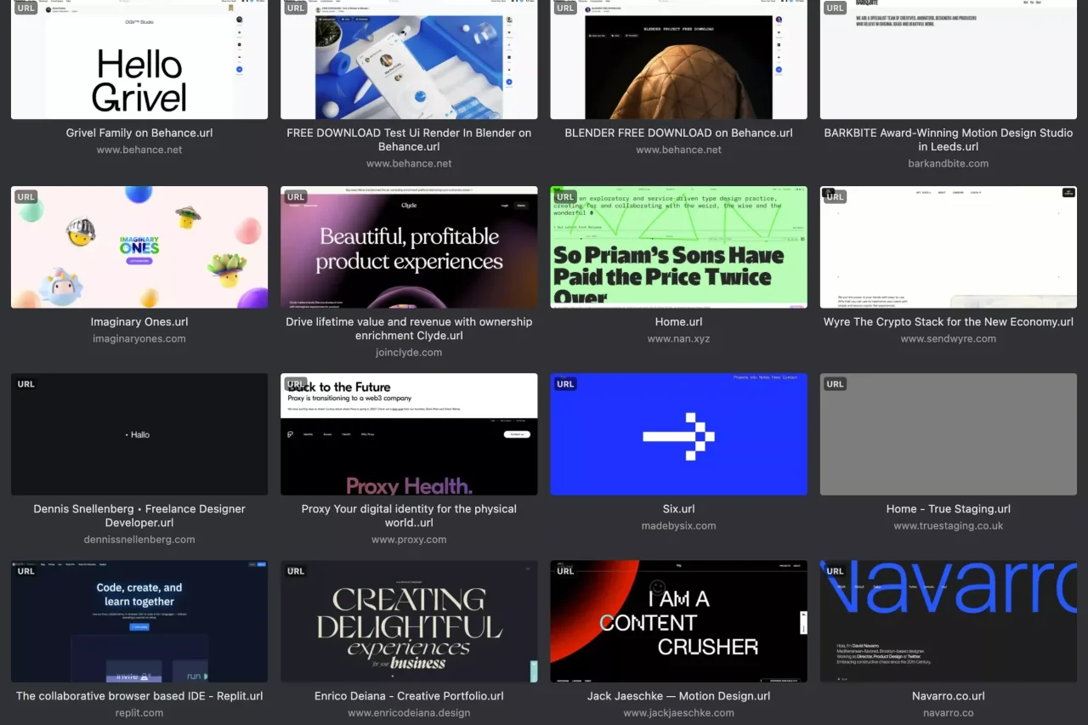
Task: Select file name 'Navarro.co.url'
Action: [x=949, y=696]
